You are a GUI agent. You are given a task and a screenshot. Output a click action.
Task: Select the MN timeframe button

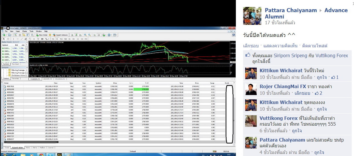pos(86,39)
